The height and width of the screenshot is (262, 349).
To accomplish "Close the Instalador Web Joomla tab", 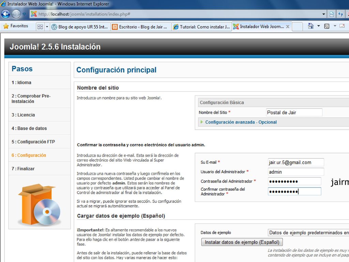I will coord(288,27).
